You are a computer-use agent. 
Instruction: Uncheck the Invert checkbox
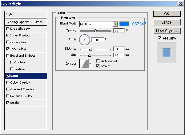98,66
